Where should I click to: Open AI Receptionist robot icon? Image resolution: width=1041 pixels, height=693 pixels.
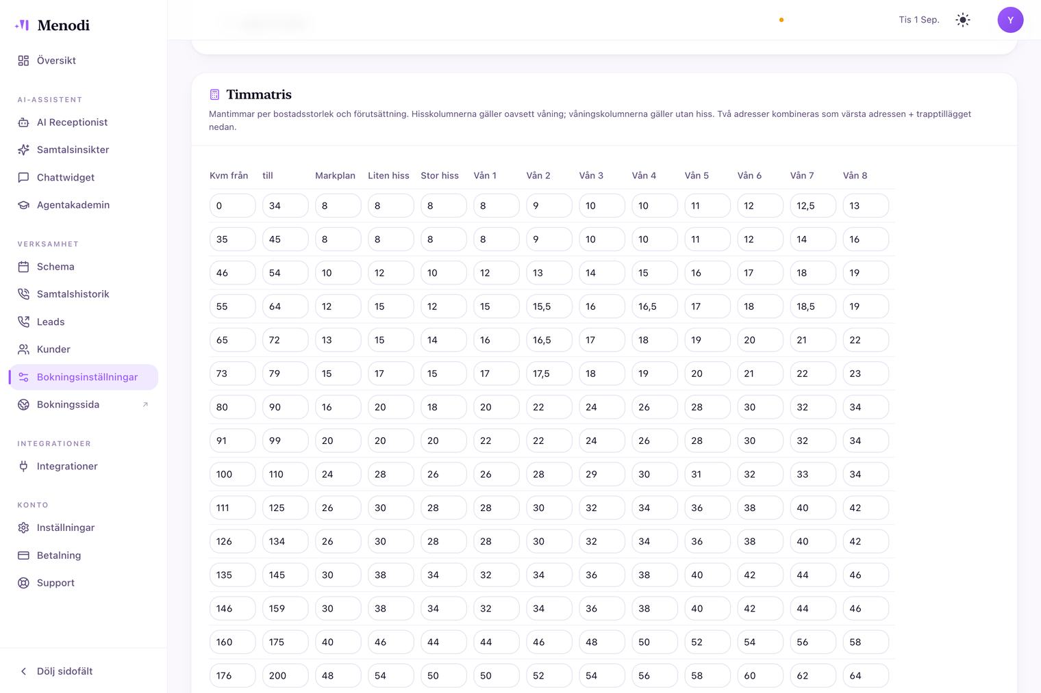tap(23, 122)
